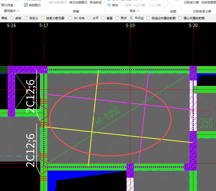Screen dimensions: 216x191
Task: Select the arc drawing tool icon
Action: click(168, 5)
